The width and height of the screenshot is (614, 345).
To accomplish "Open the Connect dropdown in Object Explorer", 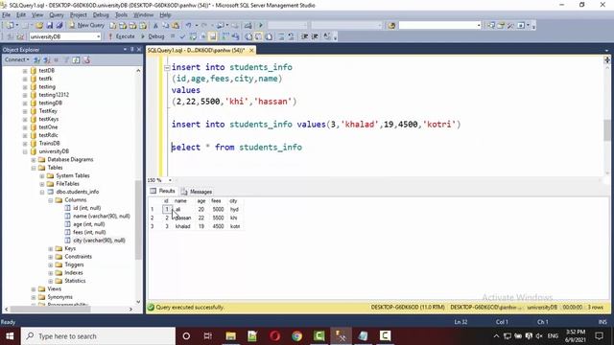I will pos(16,59).
